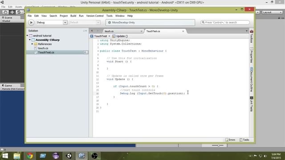
Task: Open OBS from the taskbar
Action: pos(94,156)
